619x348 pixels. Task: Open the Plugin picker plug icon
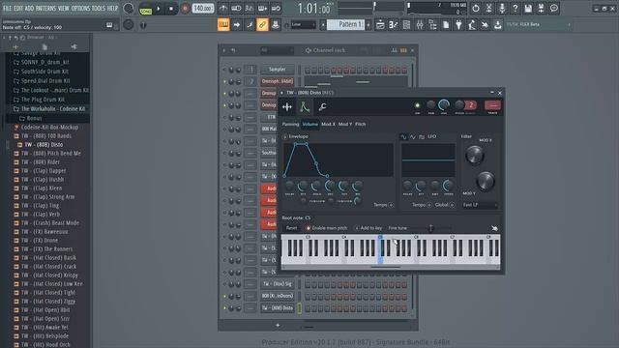click(458, 25)
